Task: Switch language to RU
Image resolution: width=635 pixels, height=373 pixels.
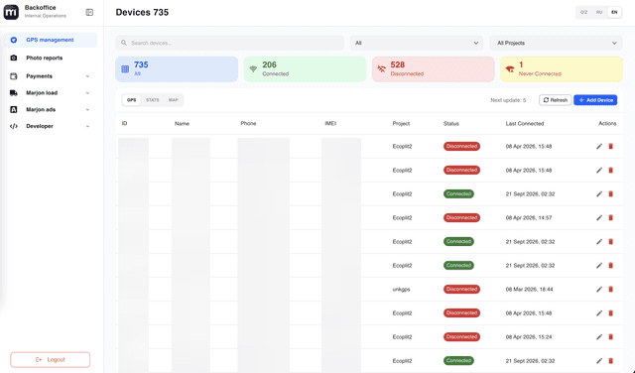Action: (599, 12)
